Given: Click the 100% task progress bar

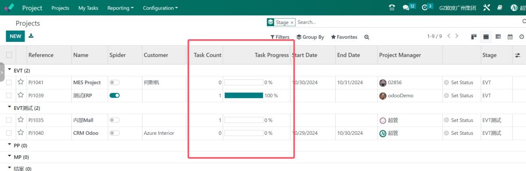Looking at the screenshot, I should 244,96.
